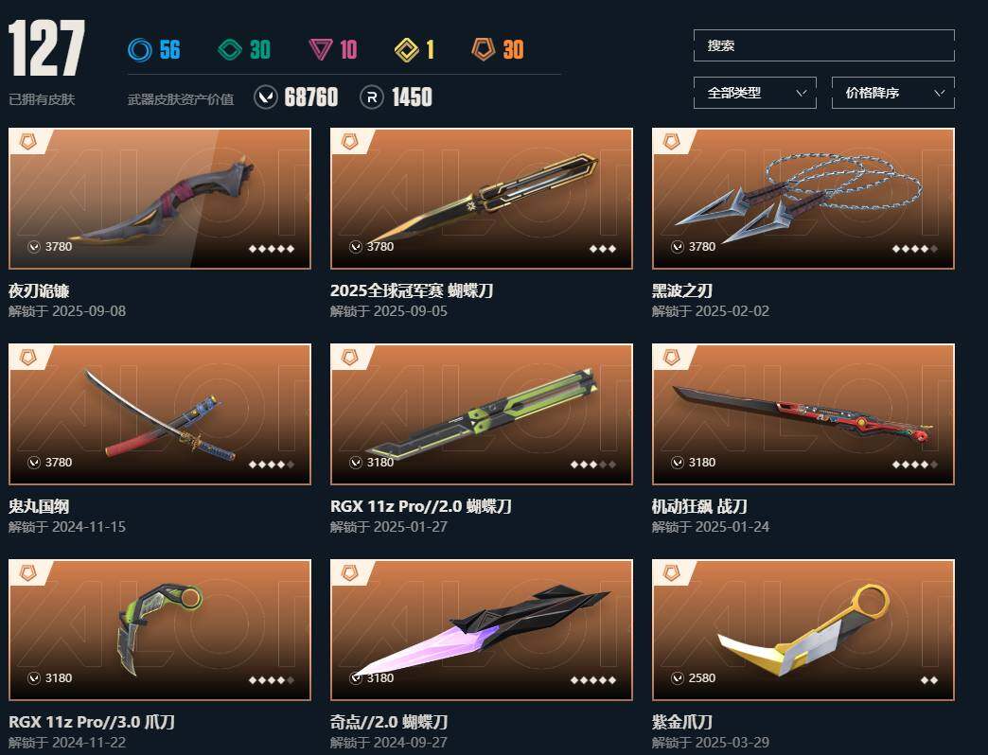Click the RGX 11z Pro//3.0 爪刀 title
The height and width of the screenshot is (755, 988).
pyautogui.click(x=92, y=722)
